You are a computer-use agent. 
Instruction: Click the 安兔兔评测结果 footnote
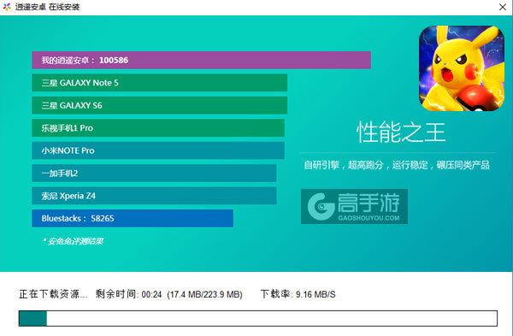click(x=73, y=241)
